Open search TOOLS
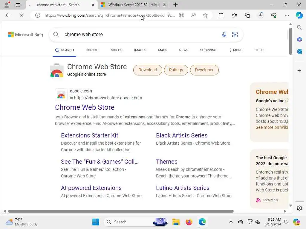This screenshot has width=306, height=229. (x=260, y=50)
